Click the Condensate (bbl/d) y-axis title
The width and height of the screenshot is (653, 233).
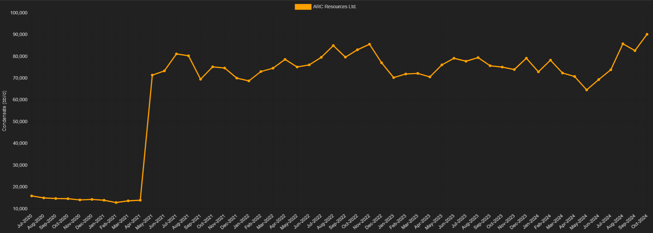(4, 111)
